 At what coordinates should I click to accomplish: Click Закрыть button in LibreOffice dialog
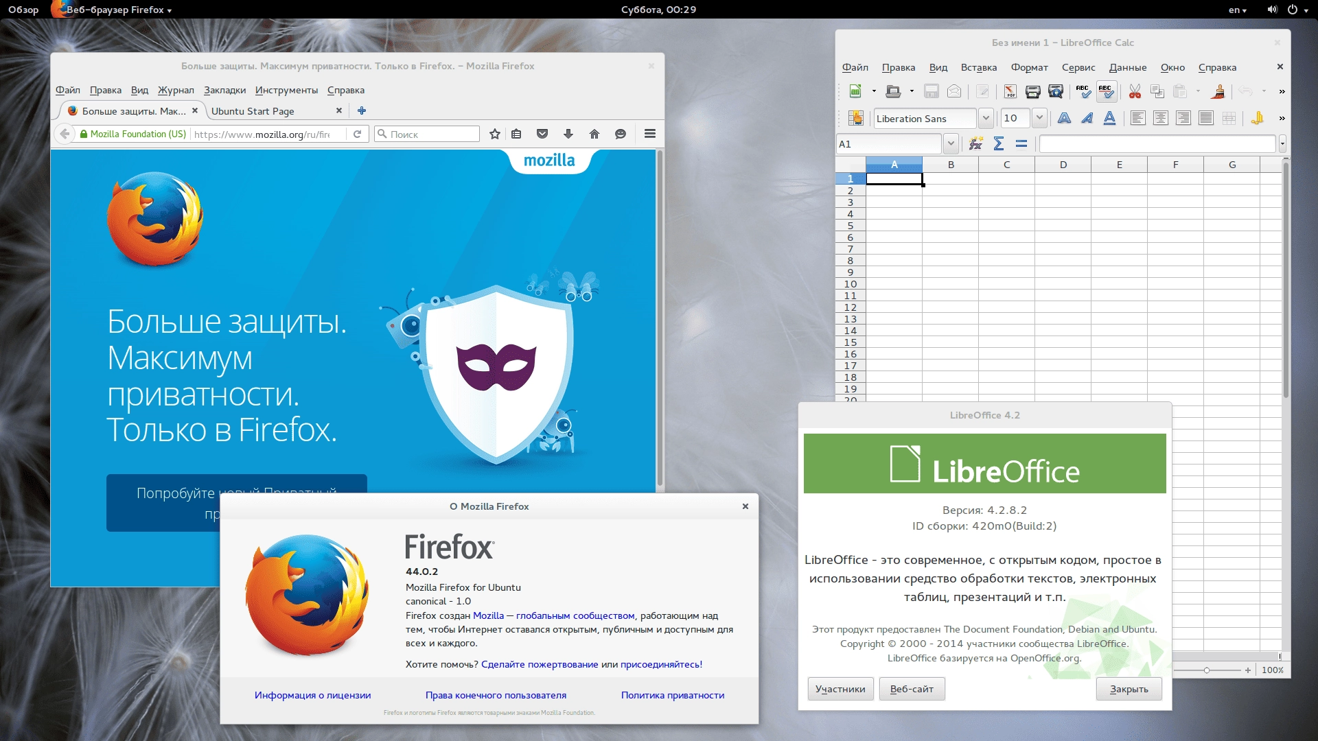(1129, 689)
